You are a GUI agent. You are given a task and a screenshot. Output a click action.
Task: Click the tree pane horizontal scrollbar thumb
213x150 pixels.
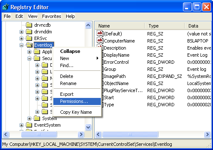(x=39, y=134)
